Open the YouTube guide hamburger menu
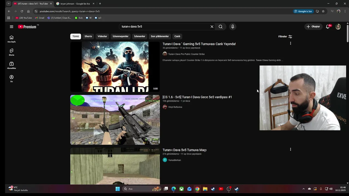This screenshot has width=349, height=196. coord(11,27)
